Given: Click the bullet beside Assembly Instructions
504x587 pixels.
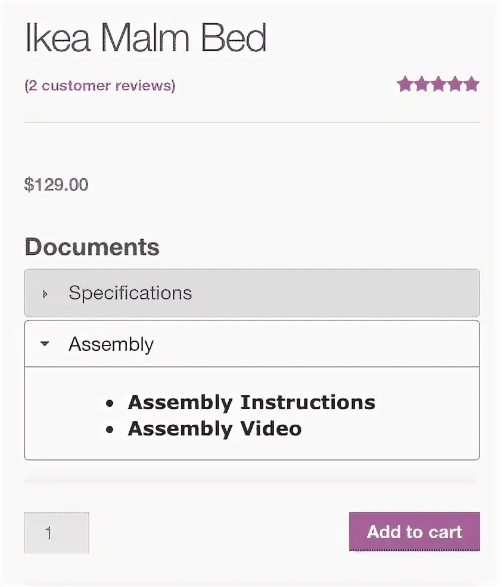Looking at the screenshot, I should [110, 404].
